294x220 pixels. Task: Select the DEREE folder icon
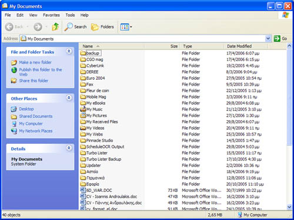(x=83, y=72)
